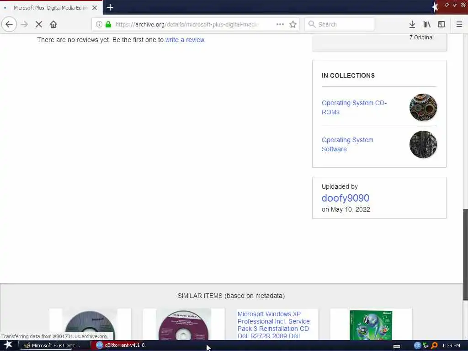Close the Microsoft Plus! Digital Media tab
This screenshot has height=351, width=468.
[x=95, y=8]
